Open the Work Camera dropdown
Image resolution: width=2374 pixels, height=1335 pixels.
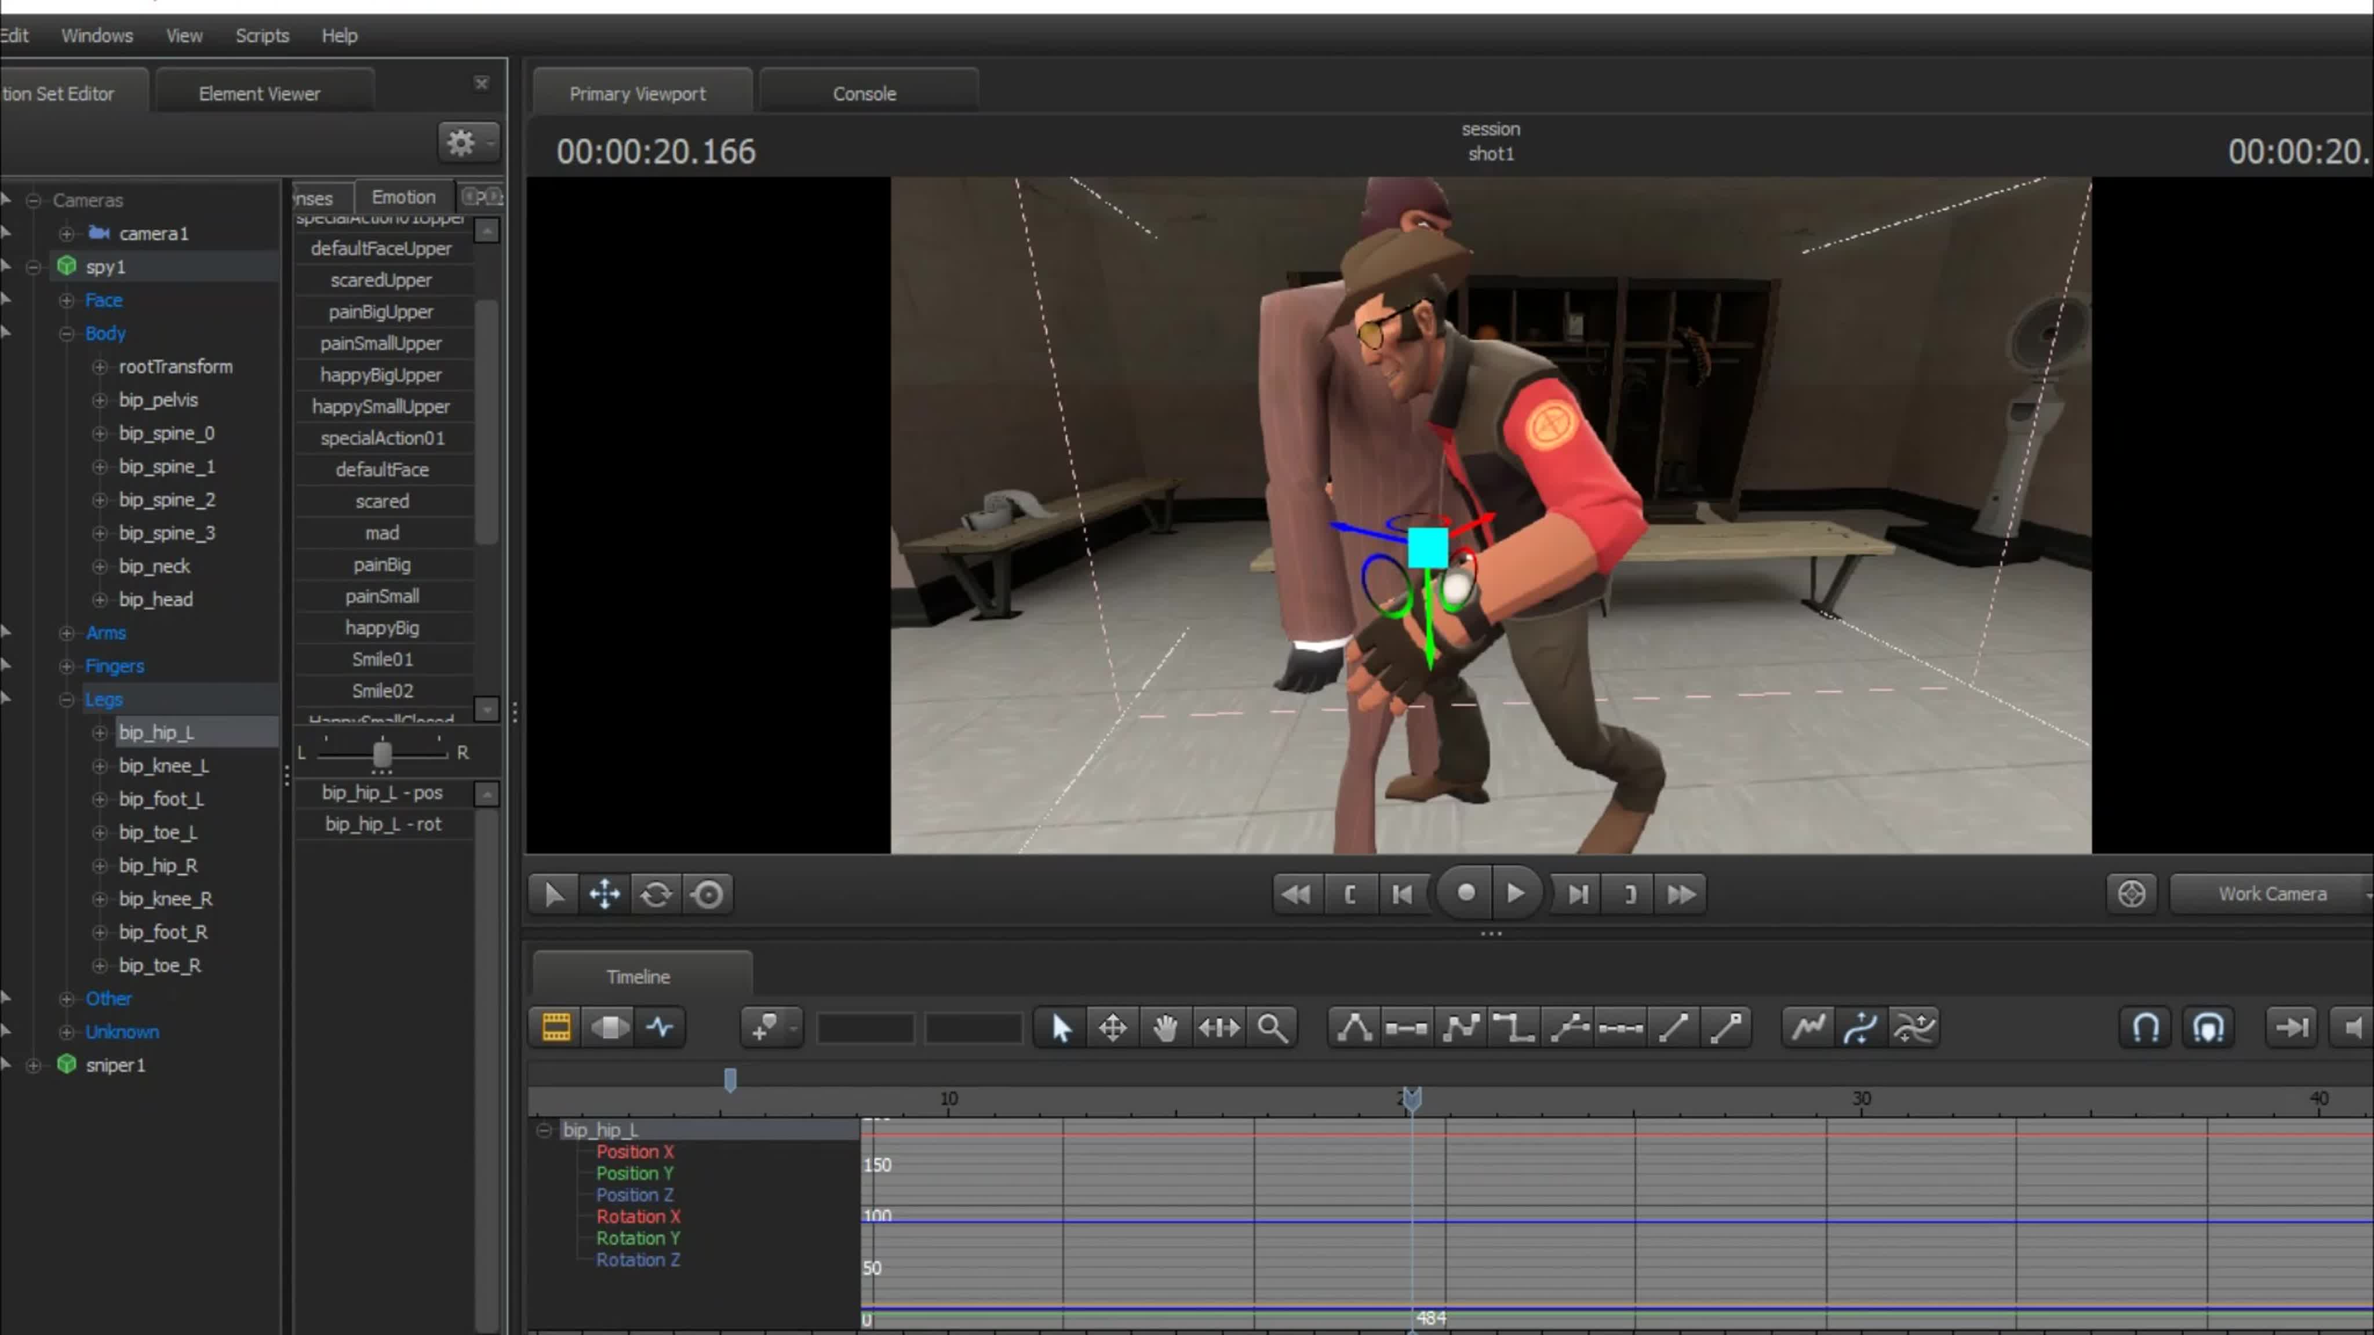(x=2273, y=893)
